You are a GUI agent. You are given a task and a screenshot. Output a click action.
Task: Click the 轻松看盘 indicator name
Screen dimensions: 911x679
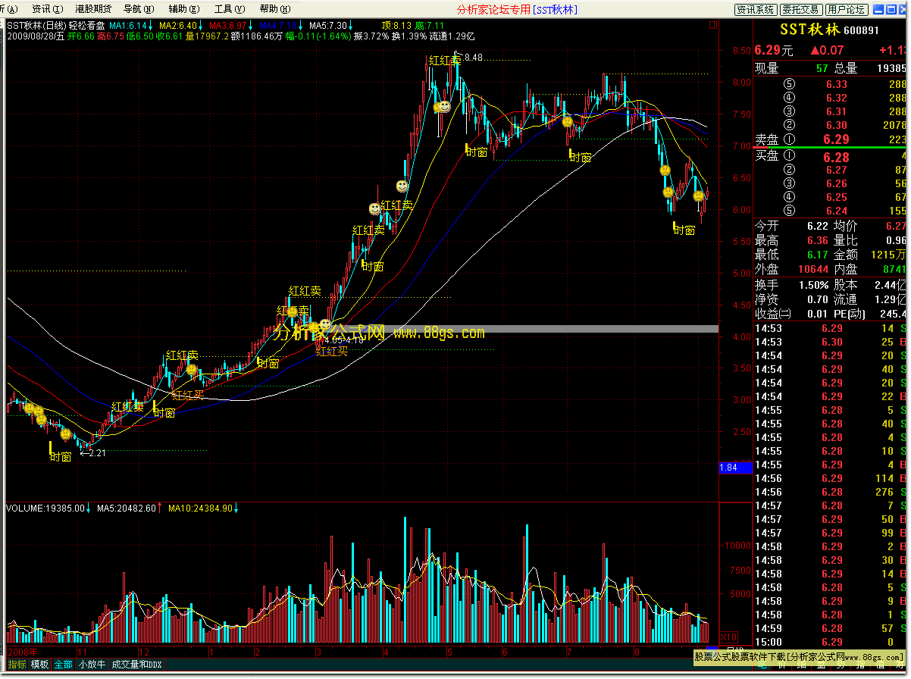click(86, 25)
